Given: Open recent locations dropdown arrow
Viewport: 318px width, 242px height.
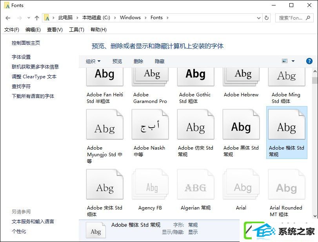Looking at the screenshot, I should pyautogui.click(x=29, y=18).
